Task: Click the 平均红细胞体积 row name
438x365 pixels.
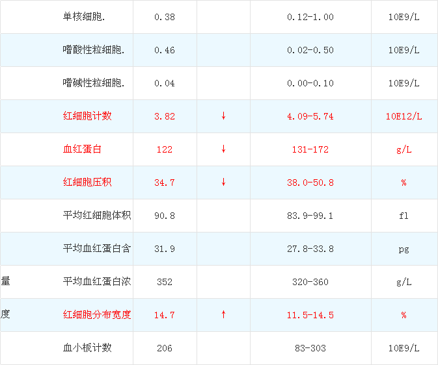Action: (97, 216)
